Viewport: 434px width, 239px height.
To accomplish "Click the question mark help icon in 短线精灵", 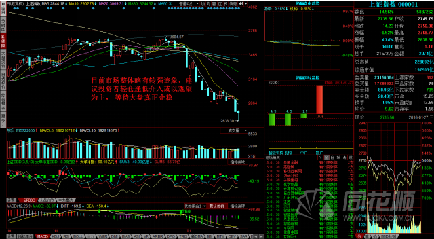I will click(x=321, y=157).
